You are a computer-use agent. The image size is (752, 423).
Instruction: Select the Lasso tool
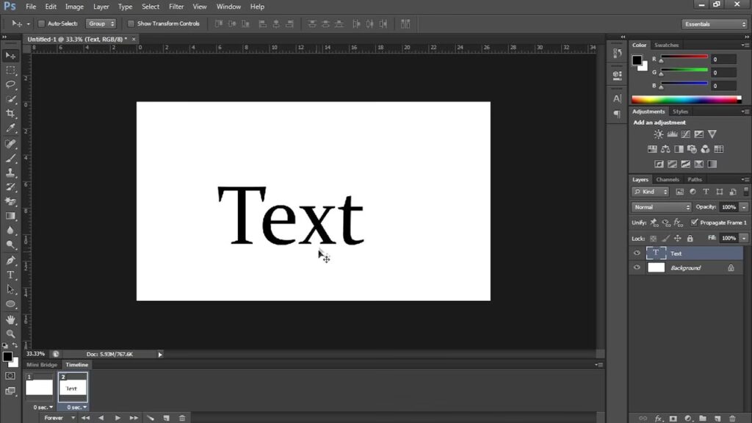[x=10, y=84]
